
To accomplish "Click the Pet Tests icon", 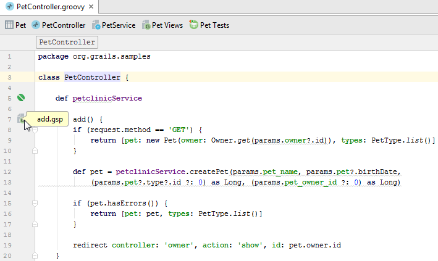I will point(194,25).
